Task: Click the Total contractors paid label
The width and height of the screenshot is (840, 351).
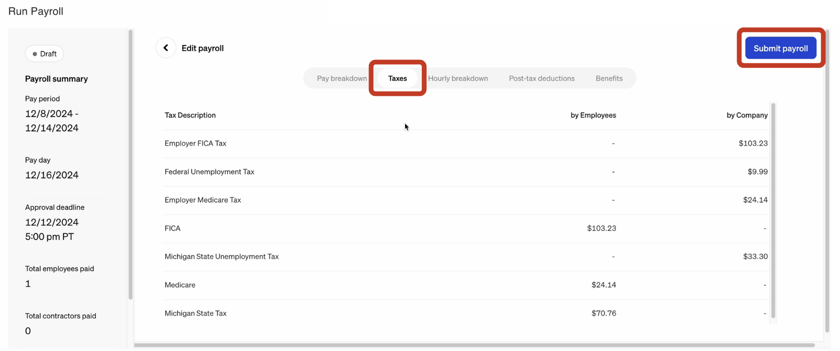Action: (60, 316)
